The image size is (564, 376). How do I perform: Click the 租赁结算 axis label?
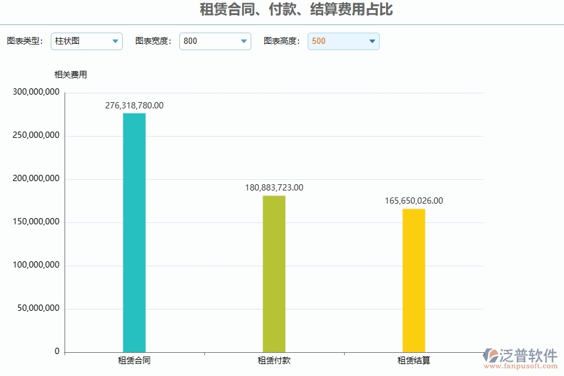pyautogui.click(x=414, y=360)
